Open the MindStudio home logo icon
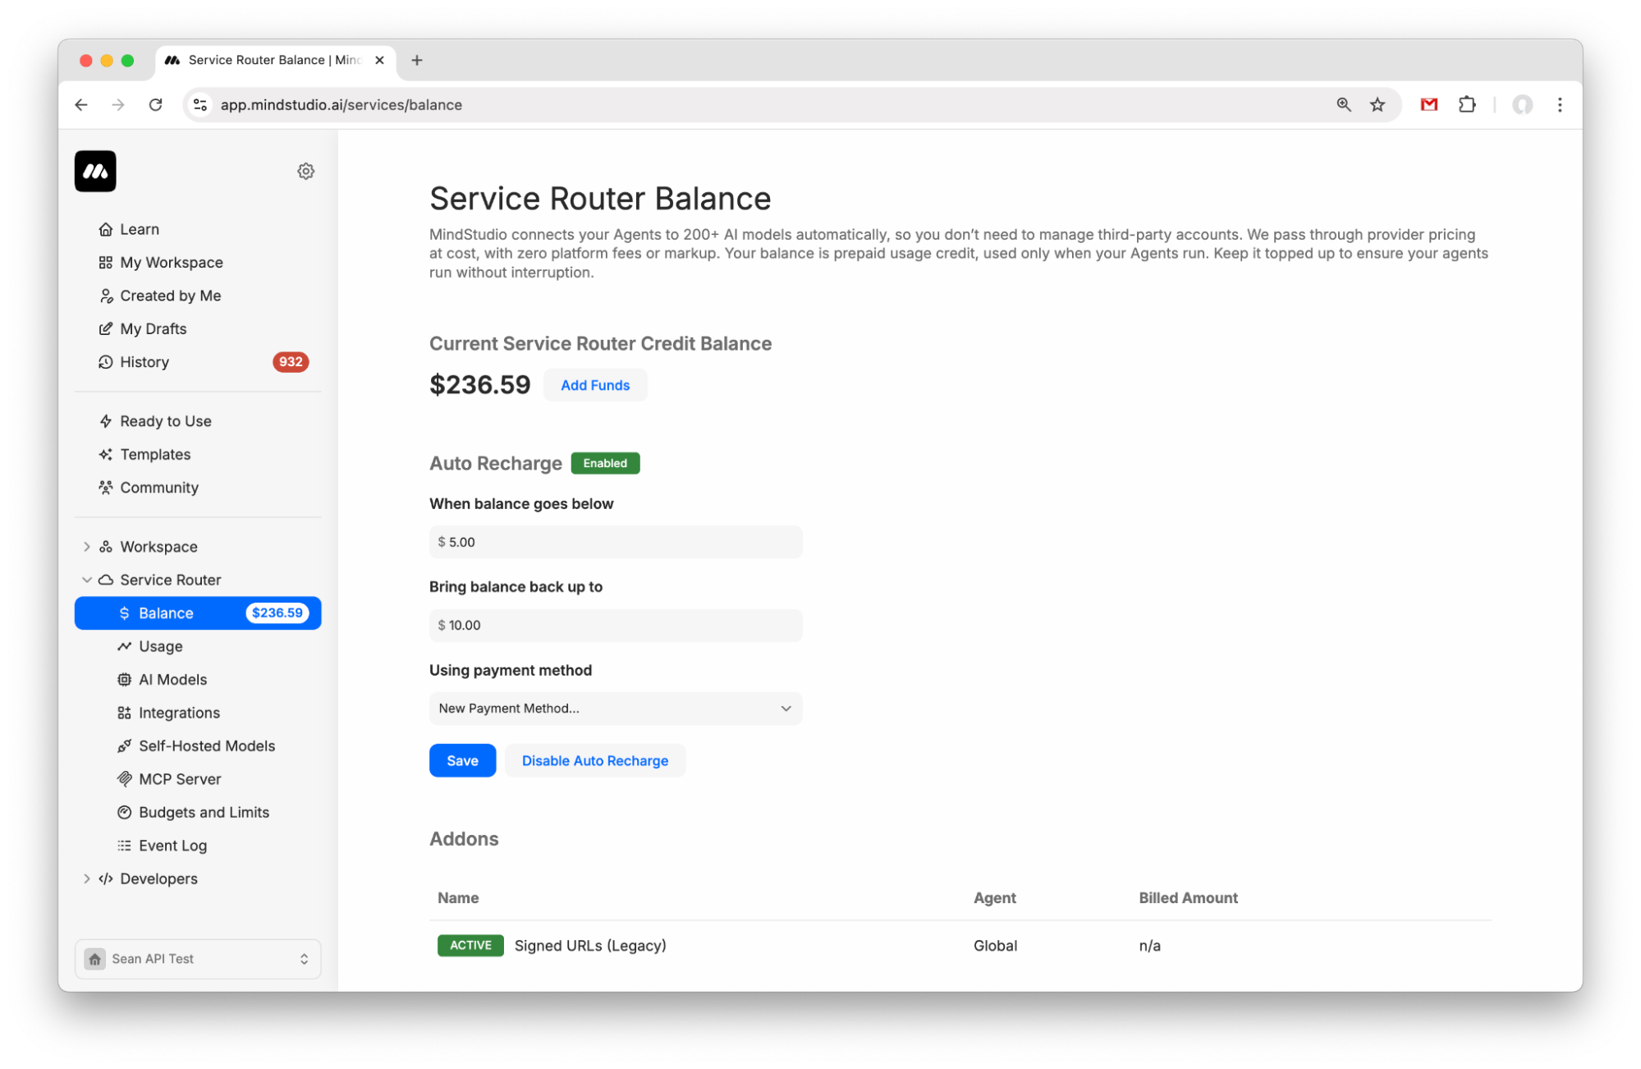The height and width of the screenshot is (1069, 1641). pos(94,171)
